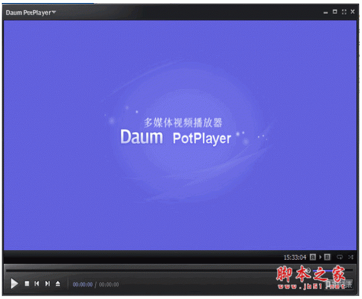The height and width of the screenshot is (299, 362).
Task: Click the total duration 00:00:00 display
Action: (109, 285)
